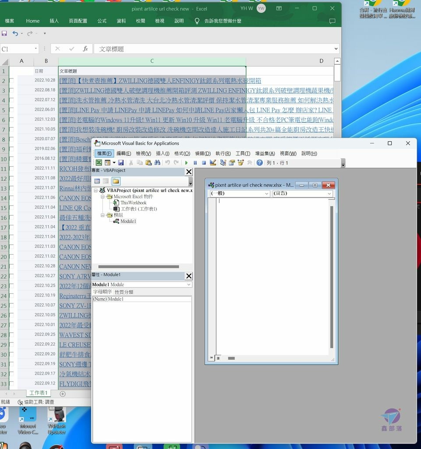The image size is (421, 449).
Task: Click the Copy icon in VBA toolbar
Action: [x=140, y=163]
